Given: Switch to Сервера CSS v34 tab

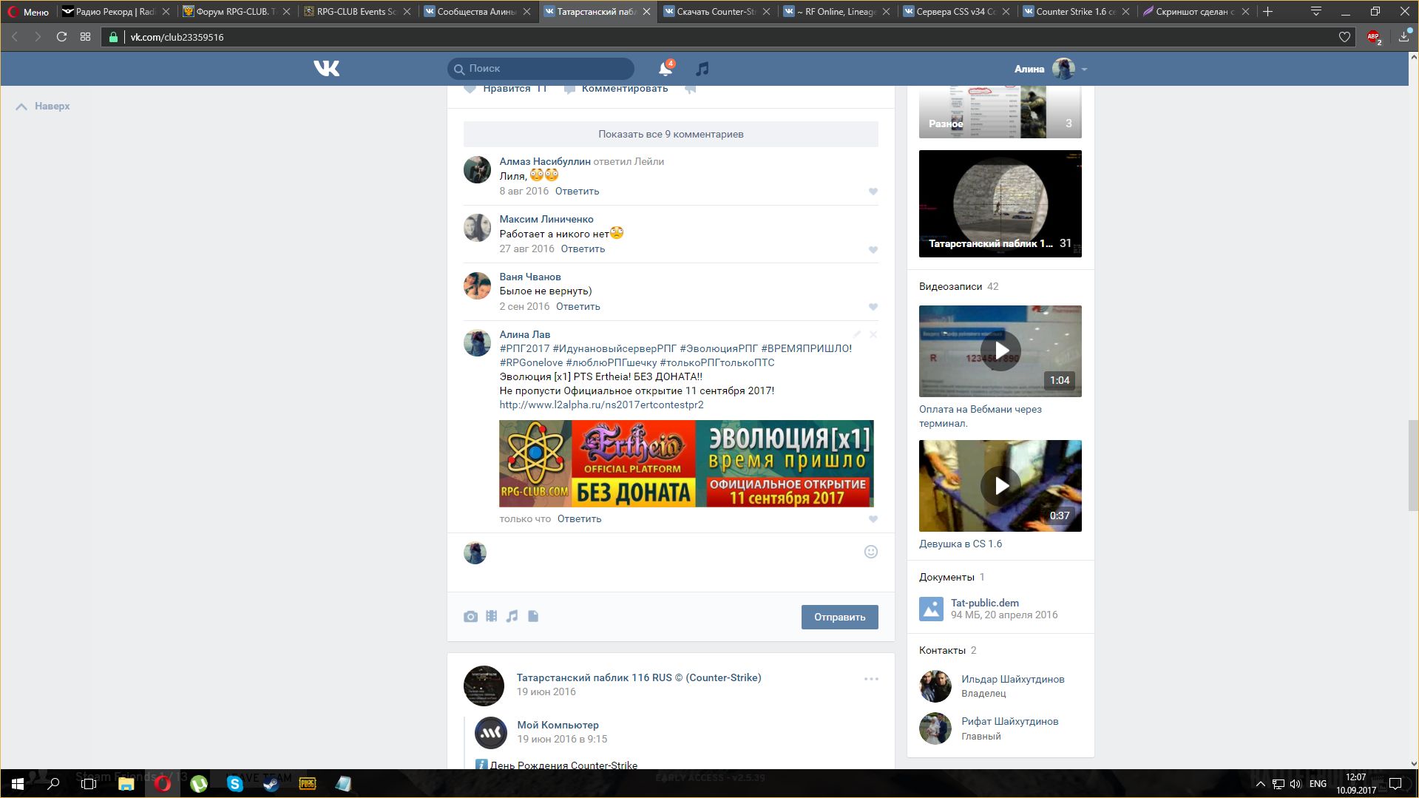Looking at the screenshot, I should click(x=957, y=11).
